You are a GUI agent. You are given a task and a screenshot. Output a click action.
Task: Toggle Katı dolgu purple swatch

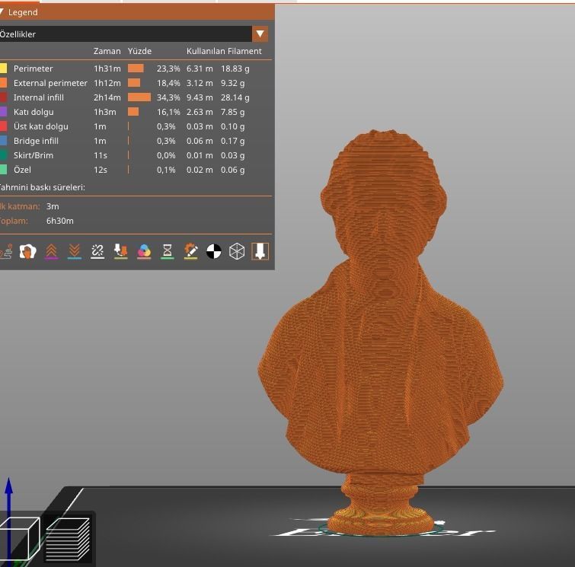click(3, 112)
